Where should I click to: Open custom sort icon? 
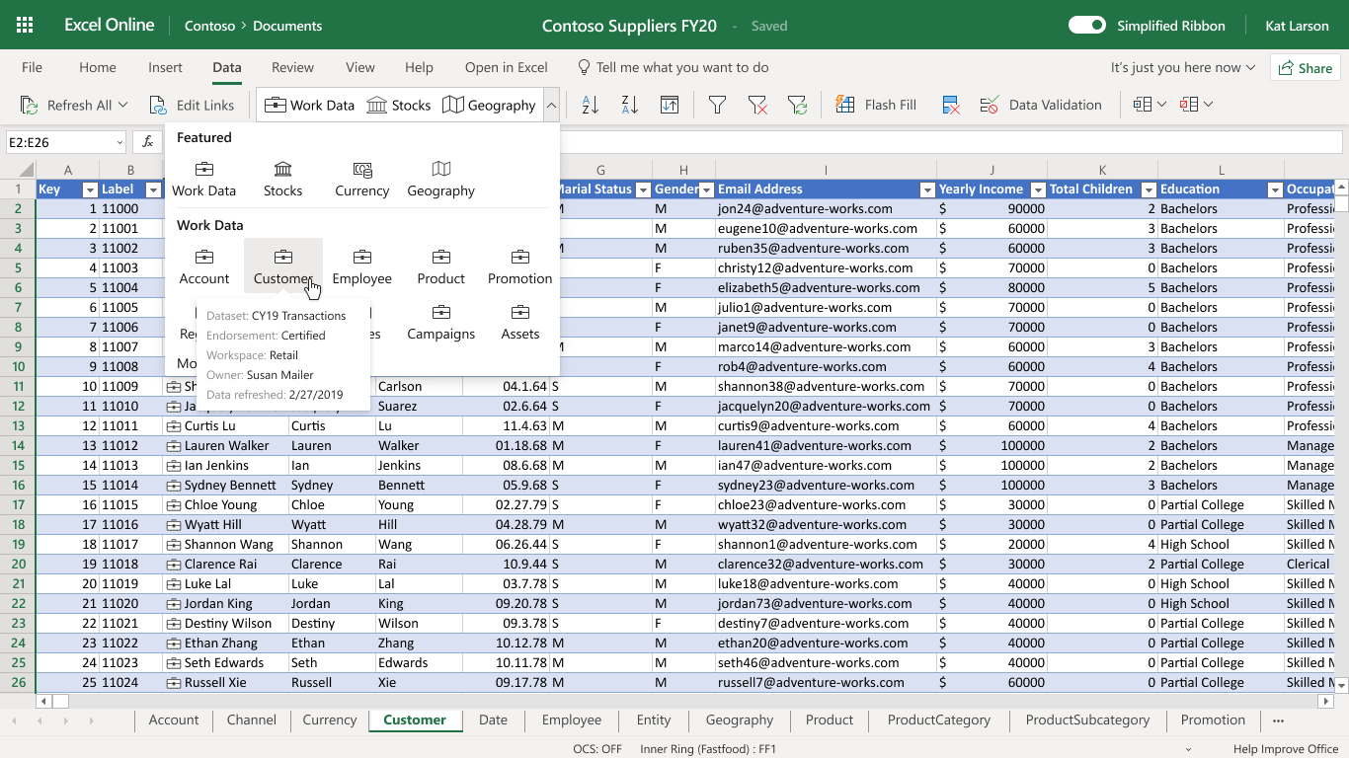coord(669,105)
